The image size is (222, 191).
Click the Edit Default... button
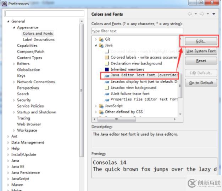point(201,73)
